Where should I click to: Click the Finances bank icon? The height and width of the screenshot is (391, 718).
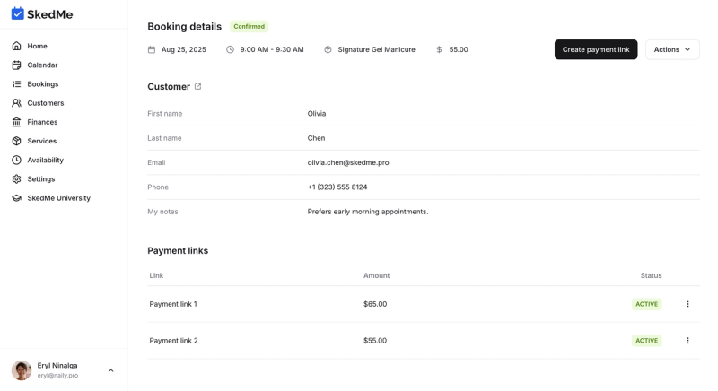16,122
